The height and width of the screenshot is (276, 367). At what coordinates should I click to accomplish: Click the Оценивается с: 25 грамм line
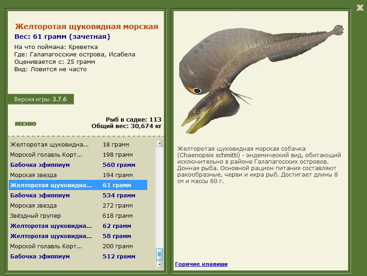pos(54,62)
